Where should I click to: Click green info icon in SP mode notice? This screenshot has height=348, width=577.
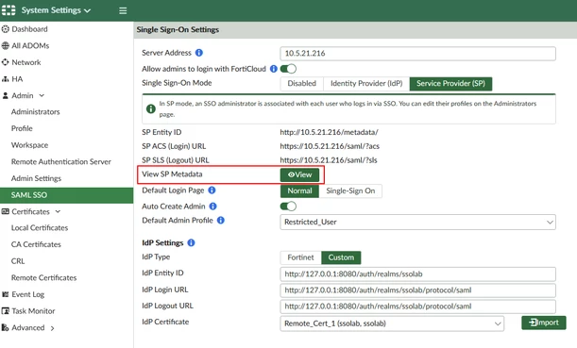click(151, 108)
